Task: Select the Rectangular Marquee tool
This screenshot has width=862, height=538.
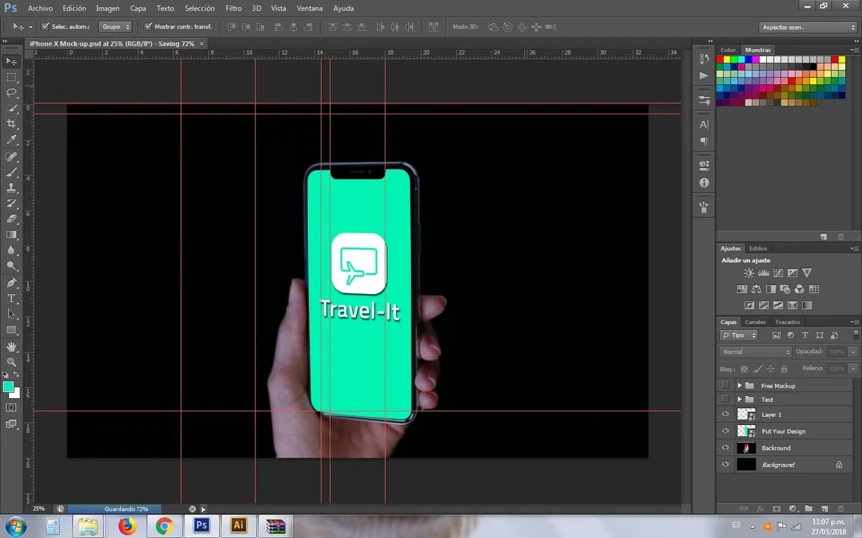Action: 11,77
